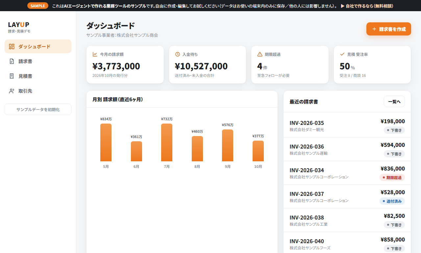
Task: Click the ¥3,773,000 amount
Action: coord(116,66)
